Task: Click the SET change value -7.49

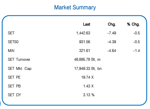Action: tap(112, 33)
